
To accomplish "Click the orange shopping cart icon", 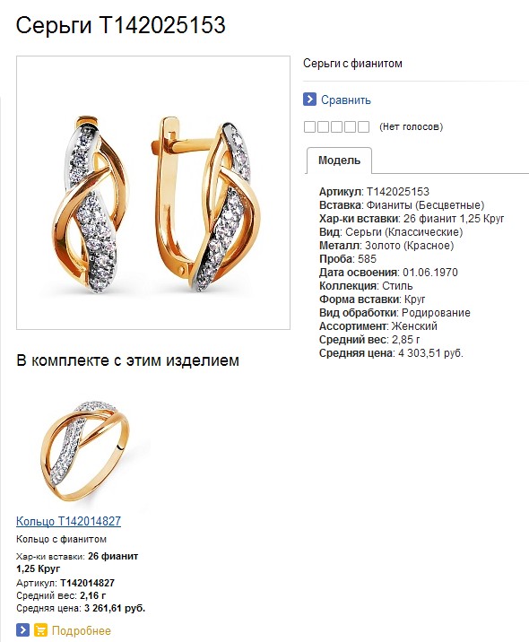I will coord(40,629).
